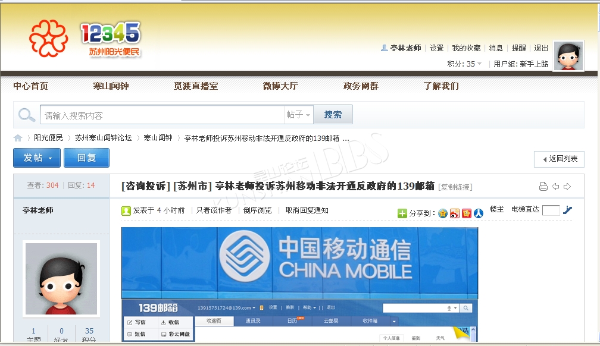Share to Renren blue person icon
Viewport: 600px width, 346px height.
(478, 213)
